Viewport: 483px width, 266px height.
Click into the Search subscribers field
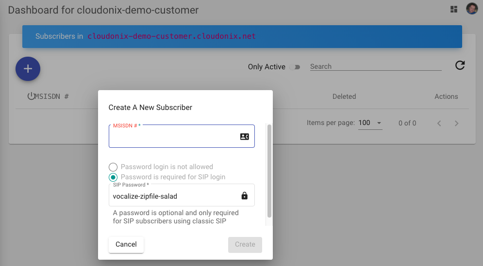pyautogui.click(x=375, y=66)
